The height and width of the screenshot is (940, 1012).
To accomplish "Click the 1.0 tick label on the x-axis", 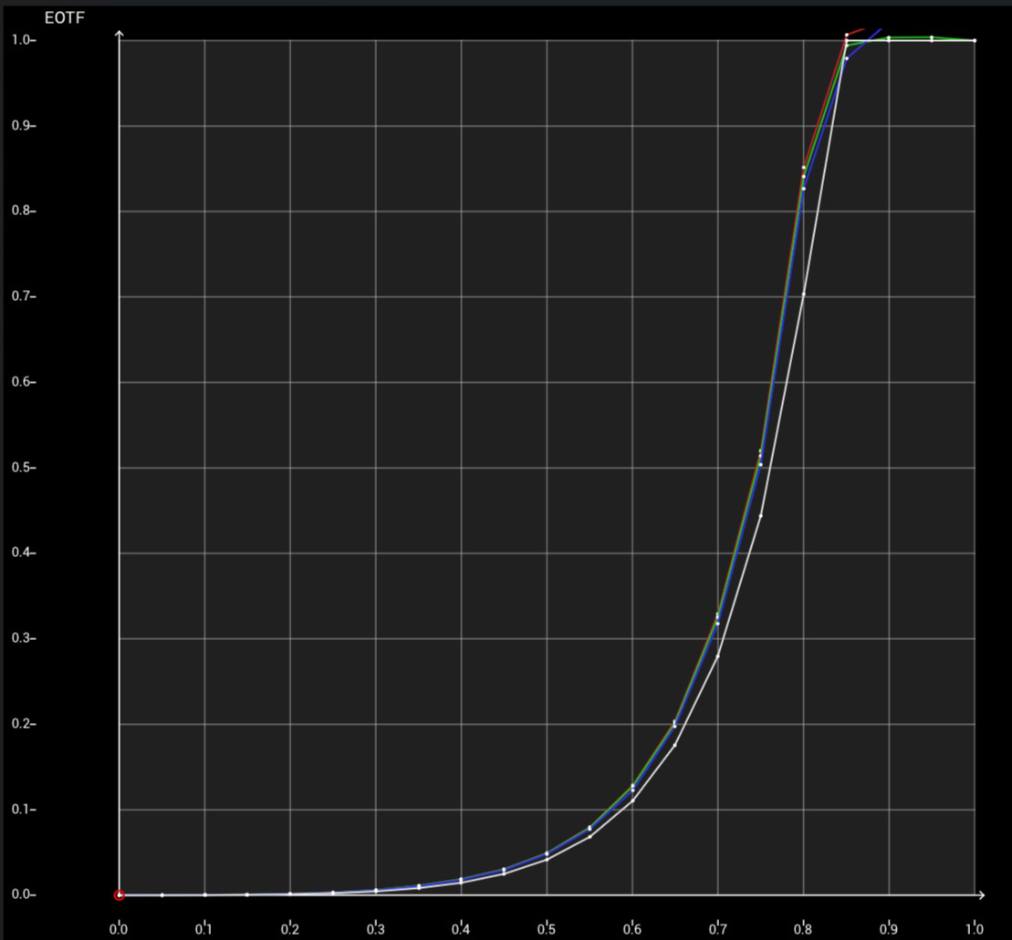I will (x=974, y=928).
